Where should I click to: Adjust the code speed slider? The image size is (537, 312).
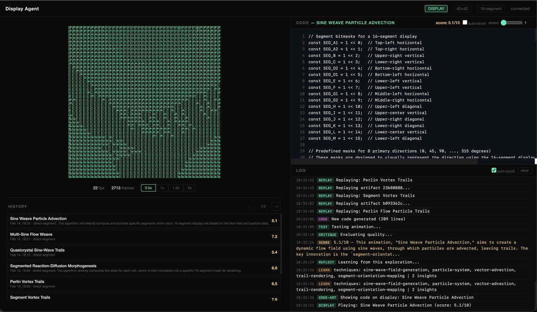pos(511,22)
